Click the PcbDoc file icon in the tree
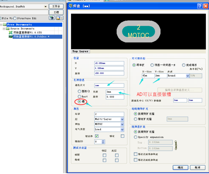This screenshot has height=174, width=209. click(x=11, y=36)
